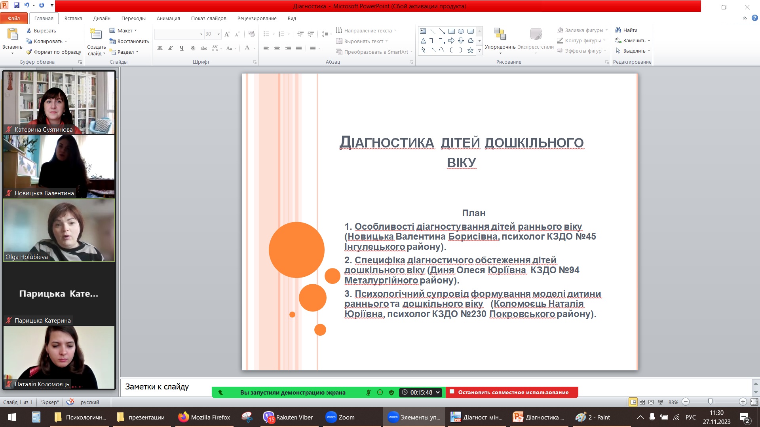Screen dimensions: 760x427
Task: Open the font size dropdown showing 30
Action: [x=218, y=34]
